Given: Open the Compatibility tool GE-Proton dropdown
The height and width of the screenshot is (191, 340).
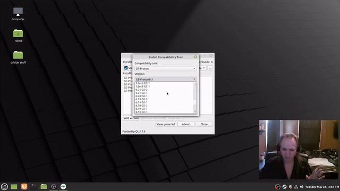Looking at the screenshot, I should point(166,68).
